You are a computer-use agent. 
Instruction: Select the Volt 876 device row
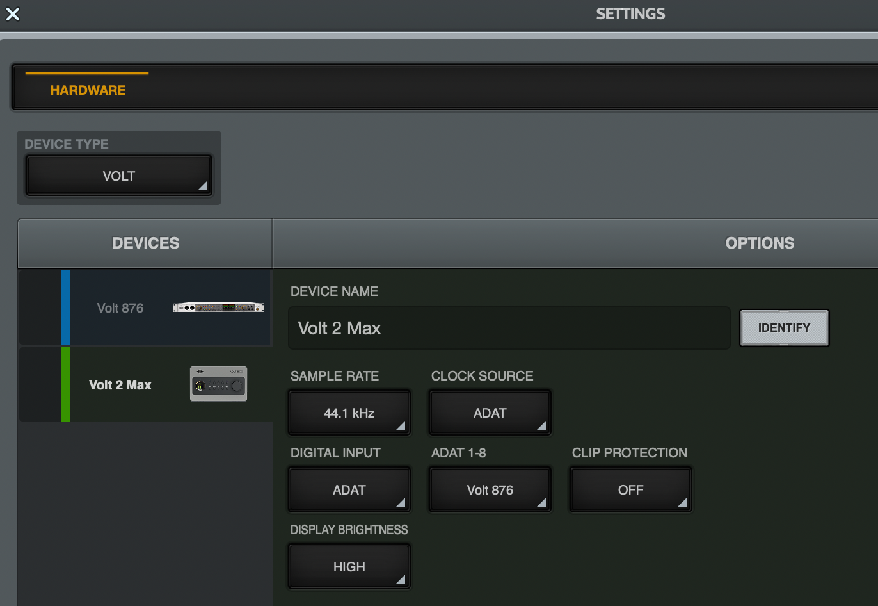(146, 307)
